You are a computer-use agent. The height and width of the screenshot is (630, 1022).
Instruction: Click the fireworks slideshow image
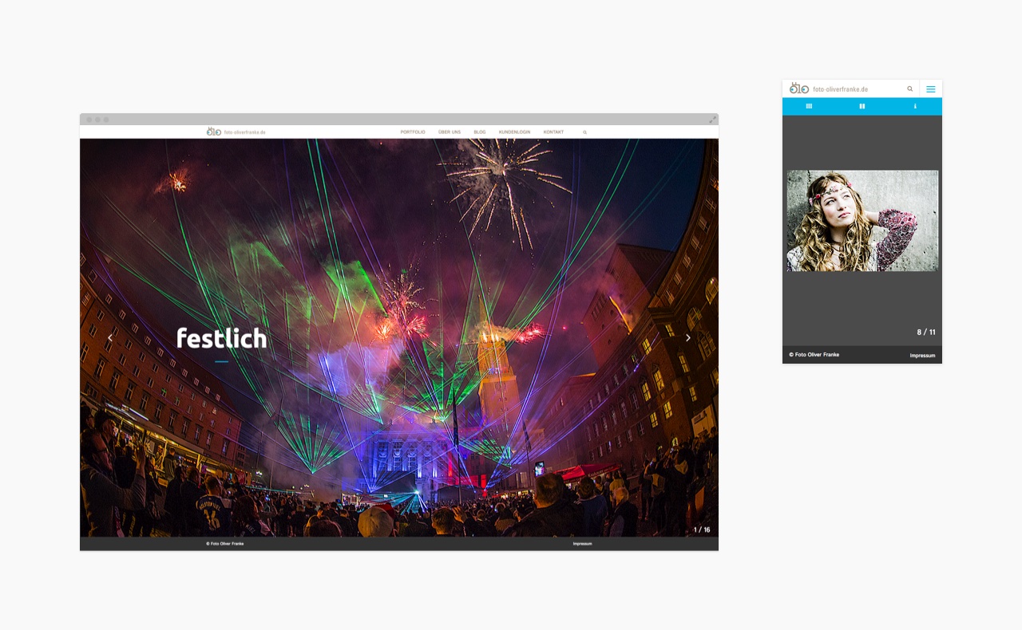399,337
